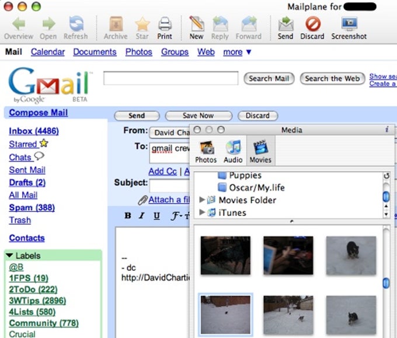The image size is (397, 338).
Task: Refresh mail with the Refresh icon
Action: [76, 23]
